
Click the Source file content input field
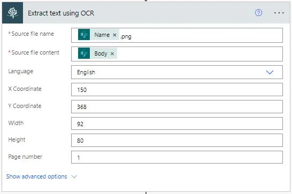[177, 54]
